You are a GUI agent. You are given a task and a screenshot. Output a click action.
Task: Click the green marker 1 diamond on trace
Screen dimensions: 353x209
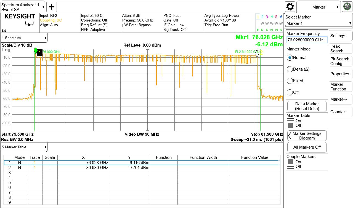click(36, 51)
